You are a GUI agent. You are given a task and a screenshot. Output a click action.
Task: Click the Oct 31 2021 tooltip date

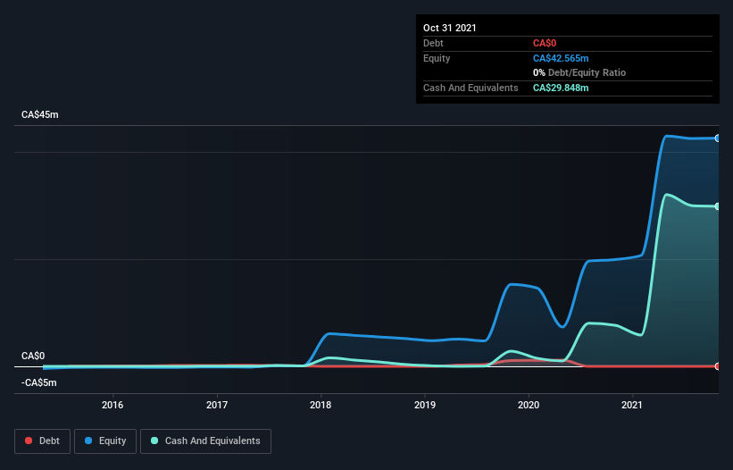(450, 28)
